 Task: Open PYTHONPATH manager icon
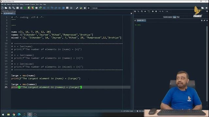click(81, 8)
